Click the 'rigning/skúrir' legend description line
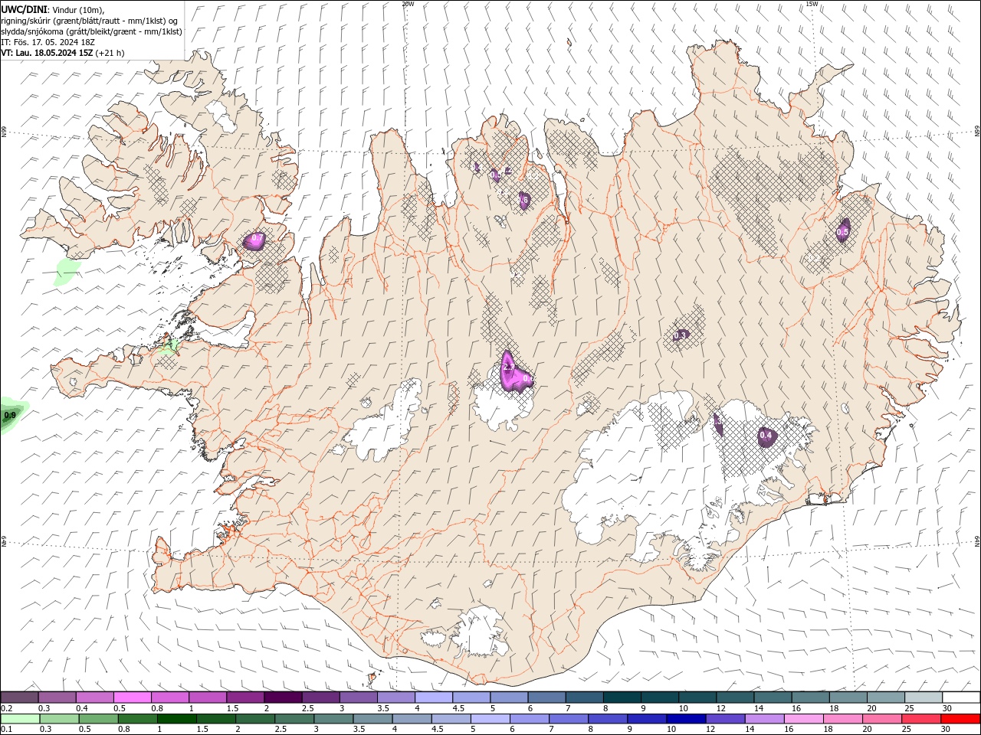Screen dimensions: 981x735 (90, 21)
